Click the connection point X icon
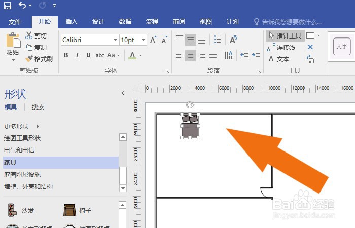The image size is (355, 228). tap(310, 47)
